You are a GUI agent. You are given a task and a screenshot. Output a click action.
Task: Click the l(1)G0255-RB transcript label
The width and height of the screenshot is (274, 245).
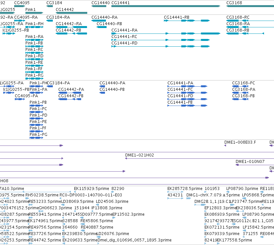tap(16, 30)
